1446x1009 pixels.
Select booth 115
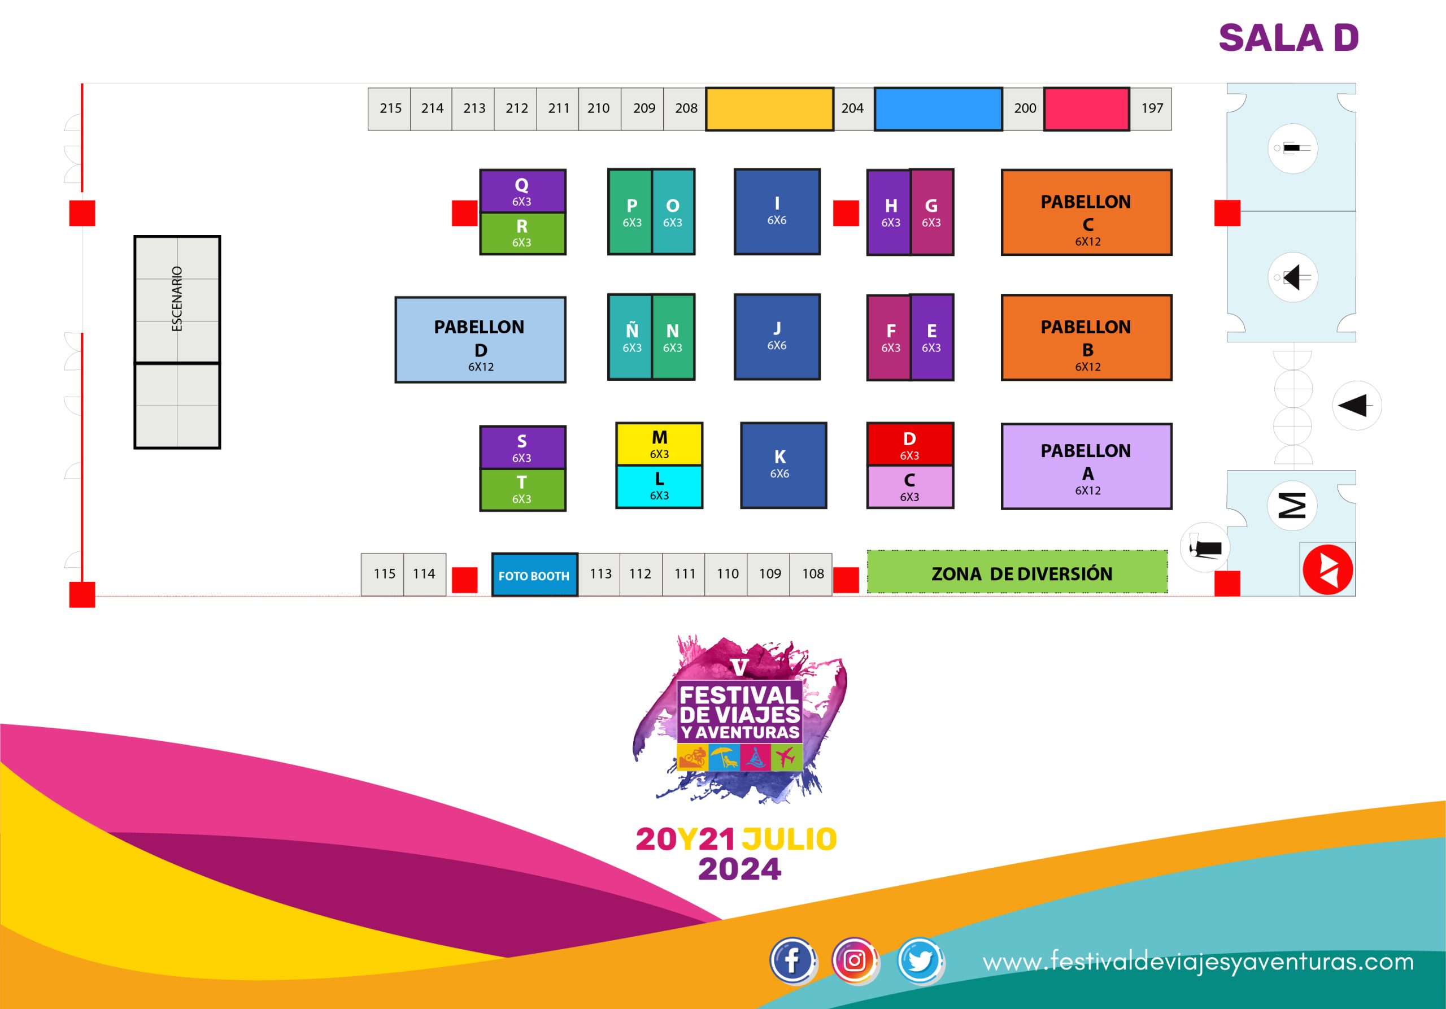pyautogui.click(x=383, y=575)
